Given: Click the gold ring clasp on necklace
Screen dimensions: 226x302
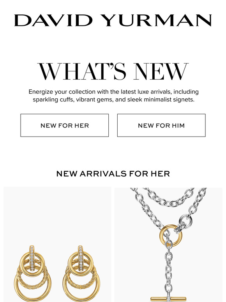Looking at the screenshot, I should pos(171,236).
